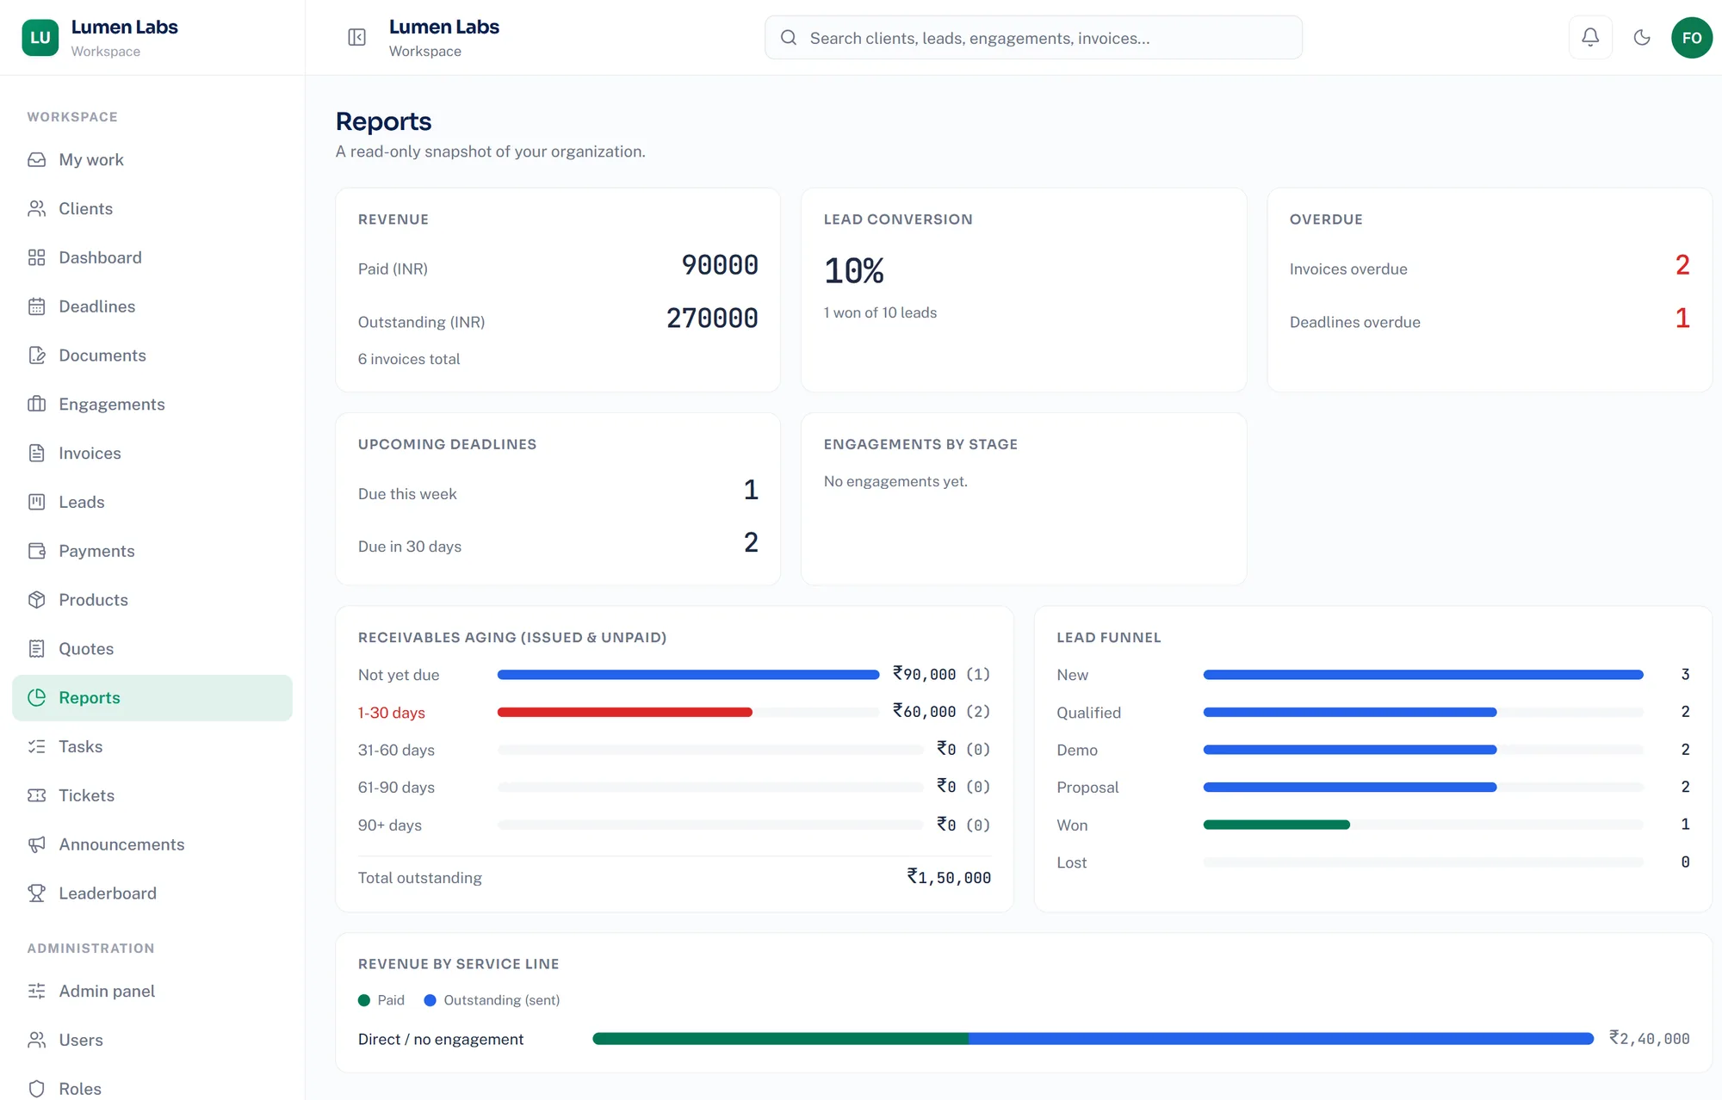Collapse the sidebar with the panel toggle
The height and width of the screenshot is (1100, 1722).
[356, 37]
